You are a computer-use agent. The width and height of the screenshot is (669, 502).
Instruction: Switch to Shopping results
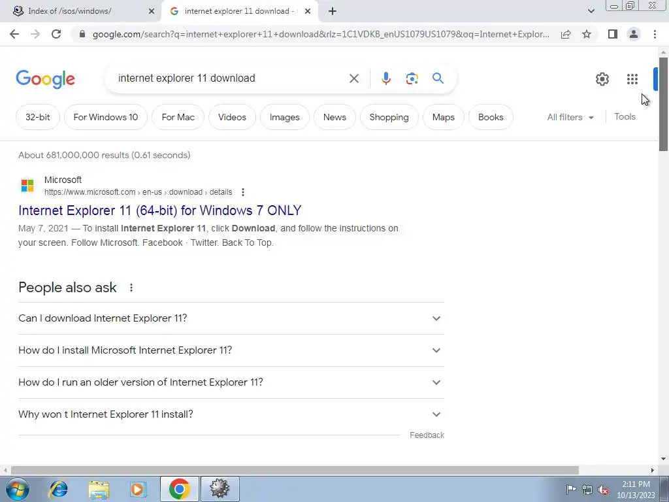click(389, 117)
